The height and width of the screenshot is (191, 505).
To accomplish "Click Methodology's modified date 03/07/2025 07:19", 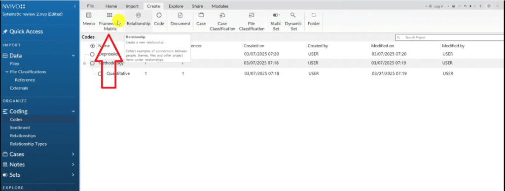I will pyautogui.click(x=389, y=64).
